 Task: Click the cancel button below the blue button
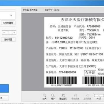pyautogui.click(x=4, y=98)
